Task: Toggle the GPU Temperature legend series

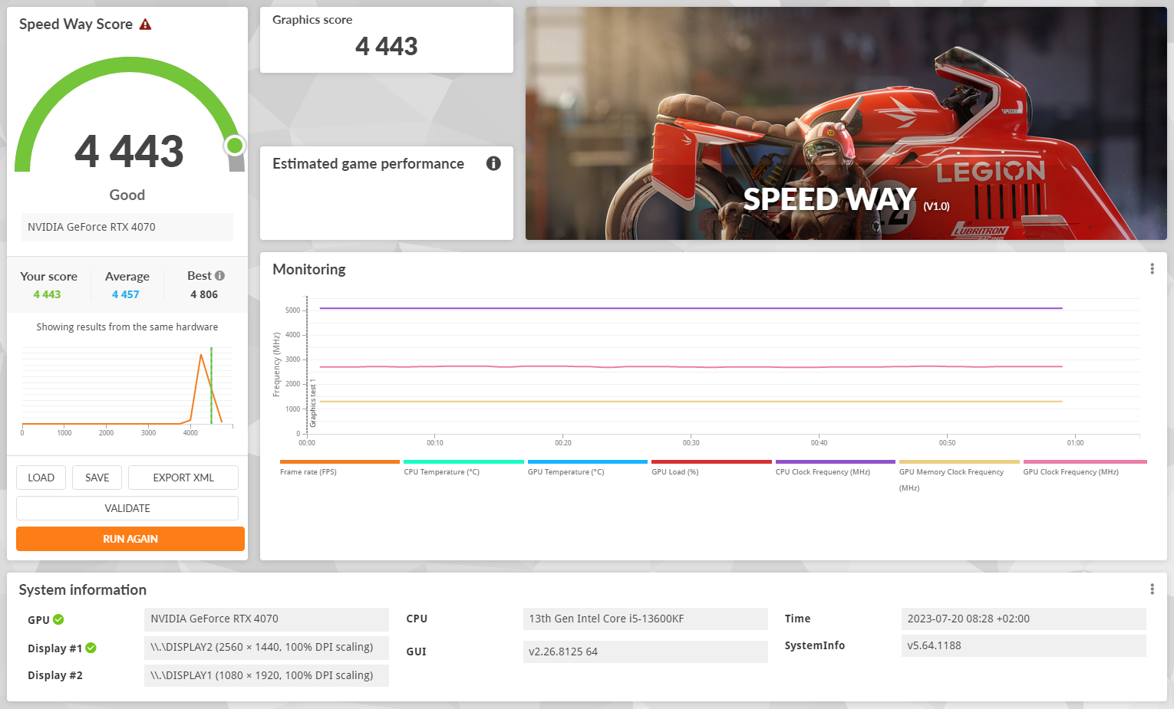Action: pos(566,472)
